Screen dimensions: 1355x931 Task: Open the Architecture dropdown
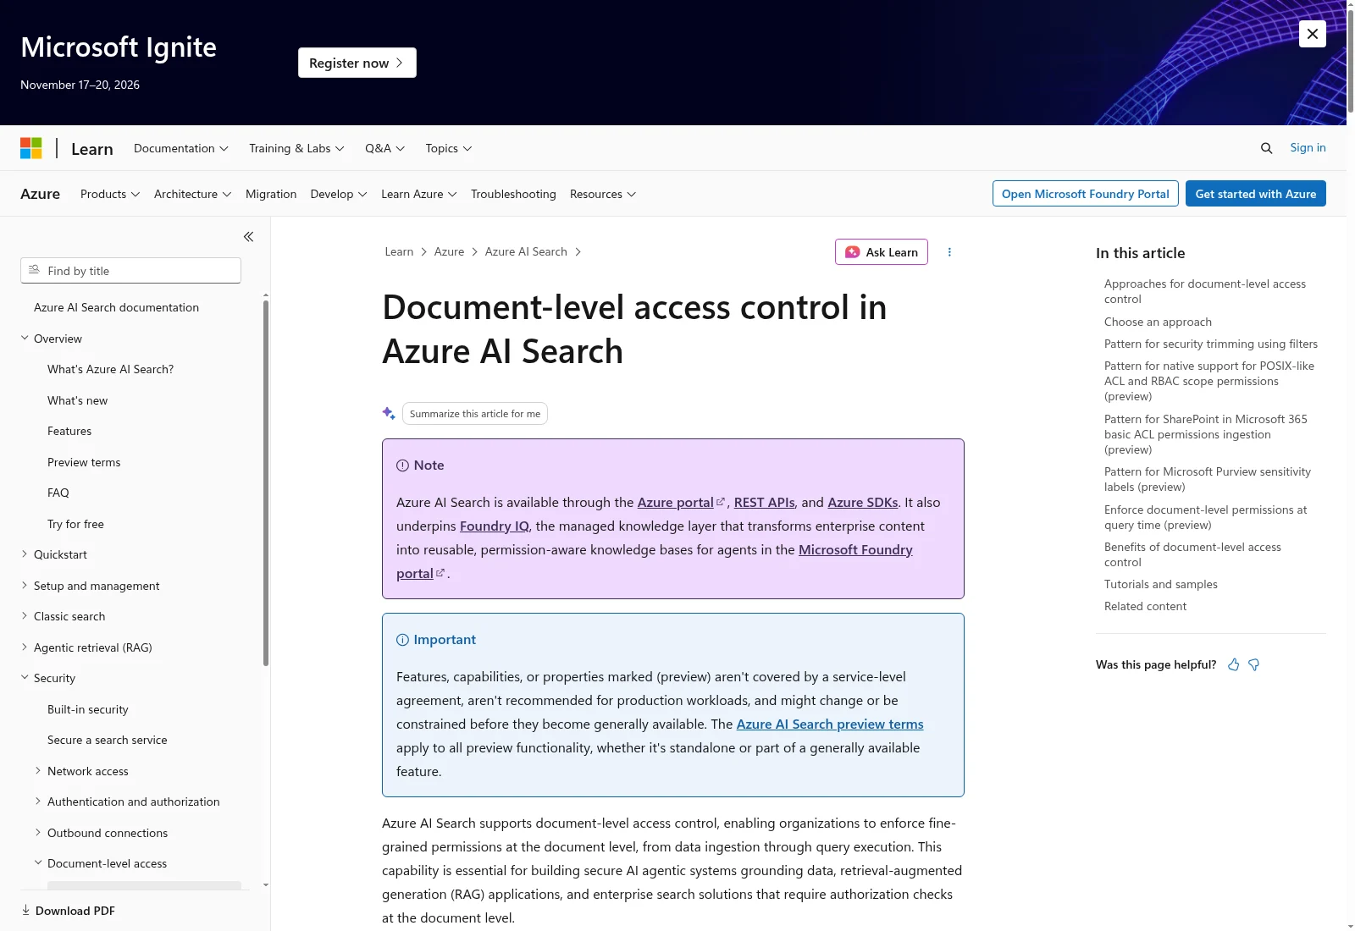(x=193, y=194)
